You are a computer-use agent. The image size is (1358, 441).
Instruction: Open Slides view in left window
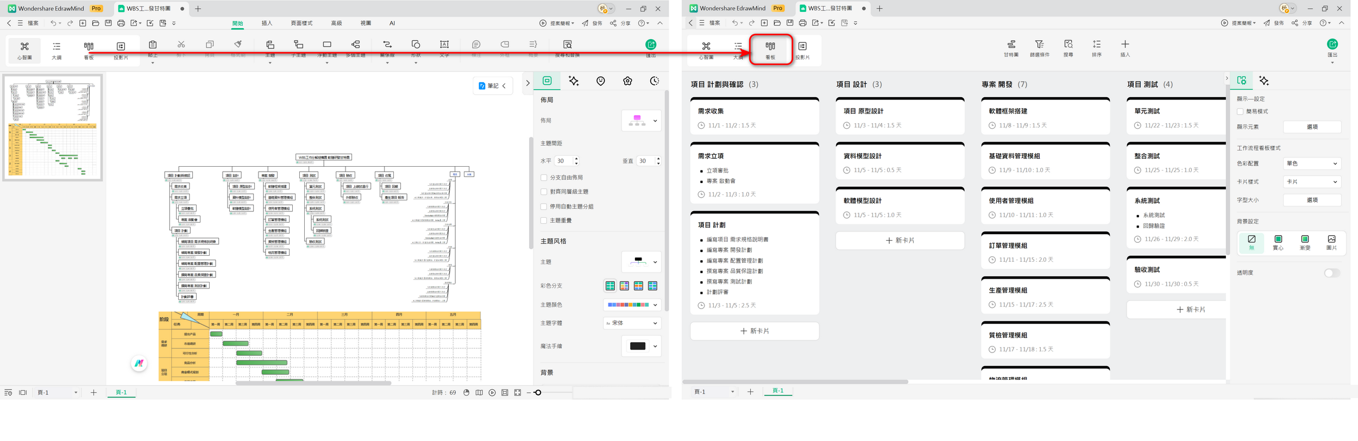click(121, 49)
